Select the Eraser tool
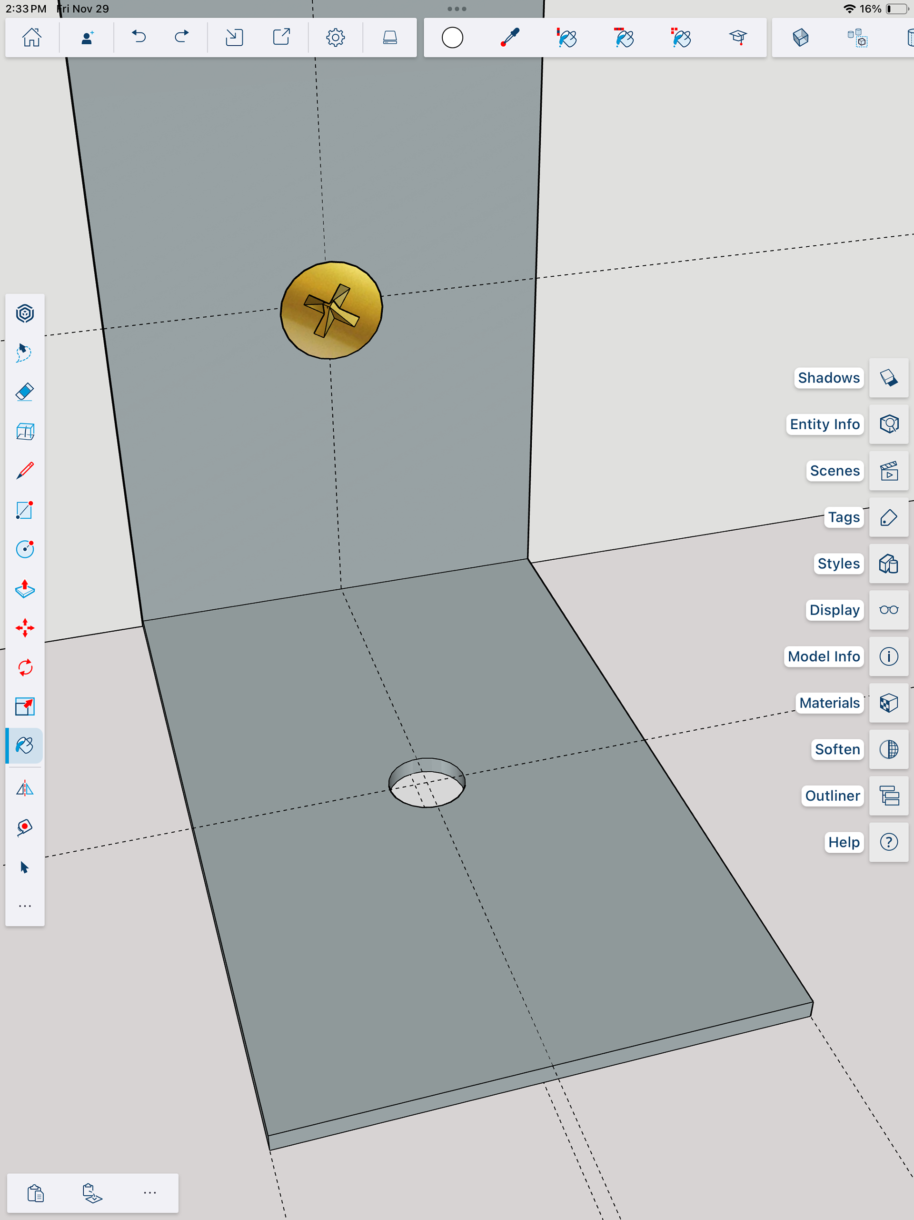The image size is (914, 1220). coord(25,392)
